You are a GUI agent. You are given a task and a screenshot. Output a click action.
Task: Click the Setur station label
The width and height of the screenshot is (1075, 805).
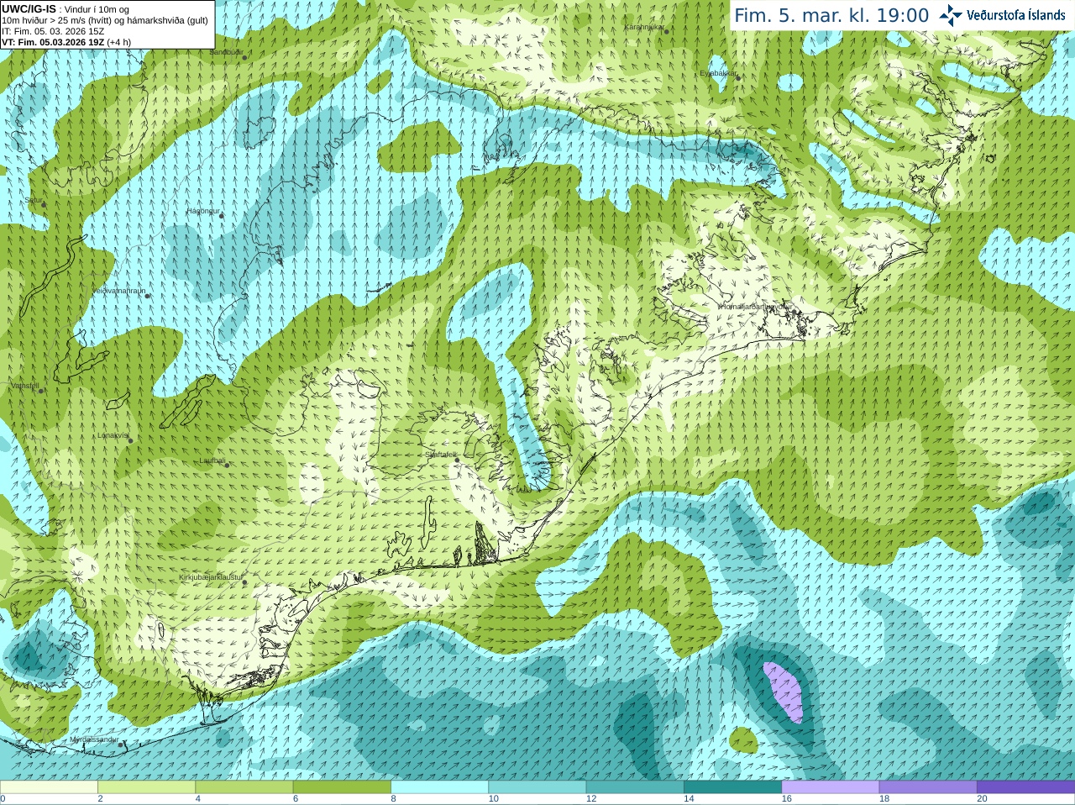[34, 201]
